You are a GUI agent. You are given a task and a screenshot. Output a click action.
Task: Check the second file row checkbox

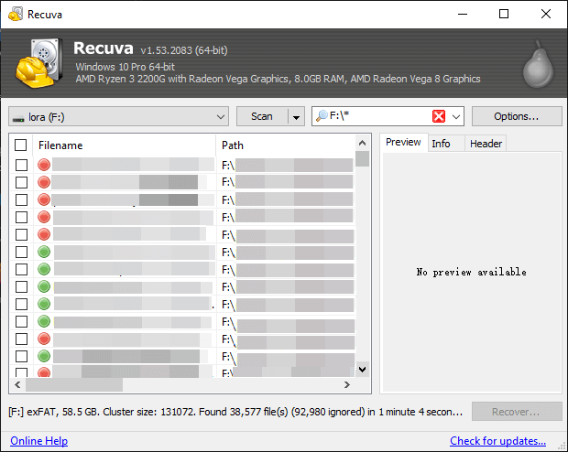21,182
